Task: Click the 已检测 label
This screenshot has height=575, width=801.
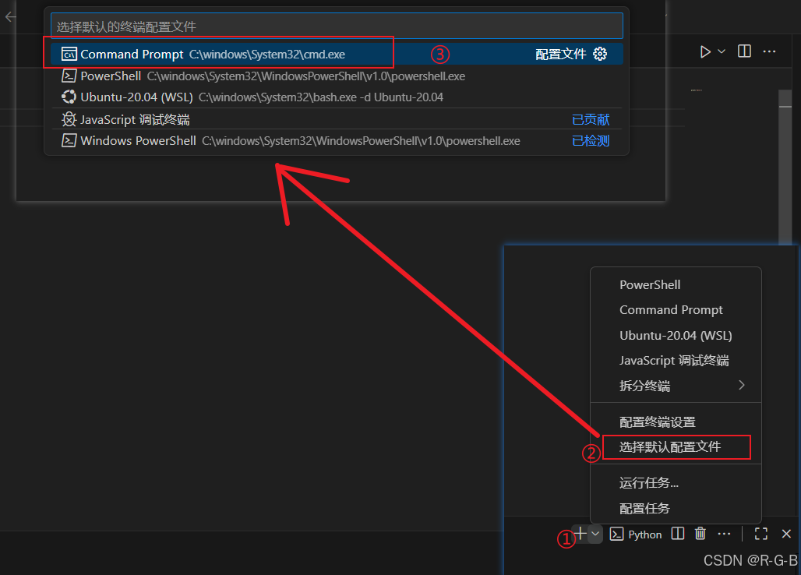Action: (x=591, y=140)
